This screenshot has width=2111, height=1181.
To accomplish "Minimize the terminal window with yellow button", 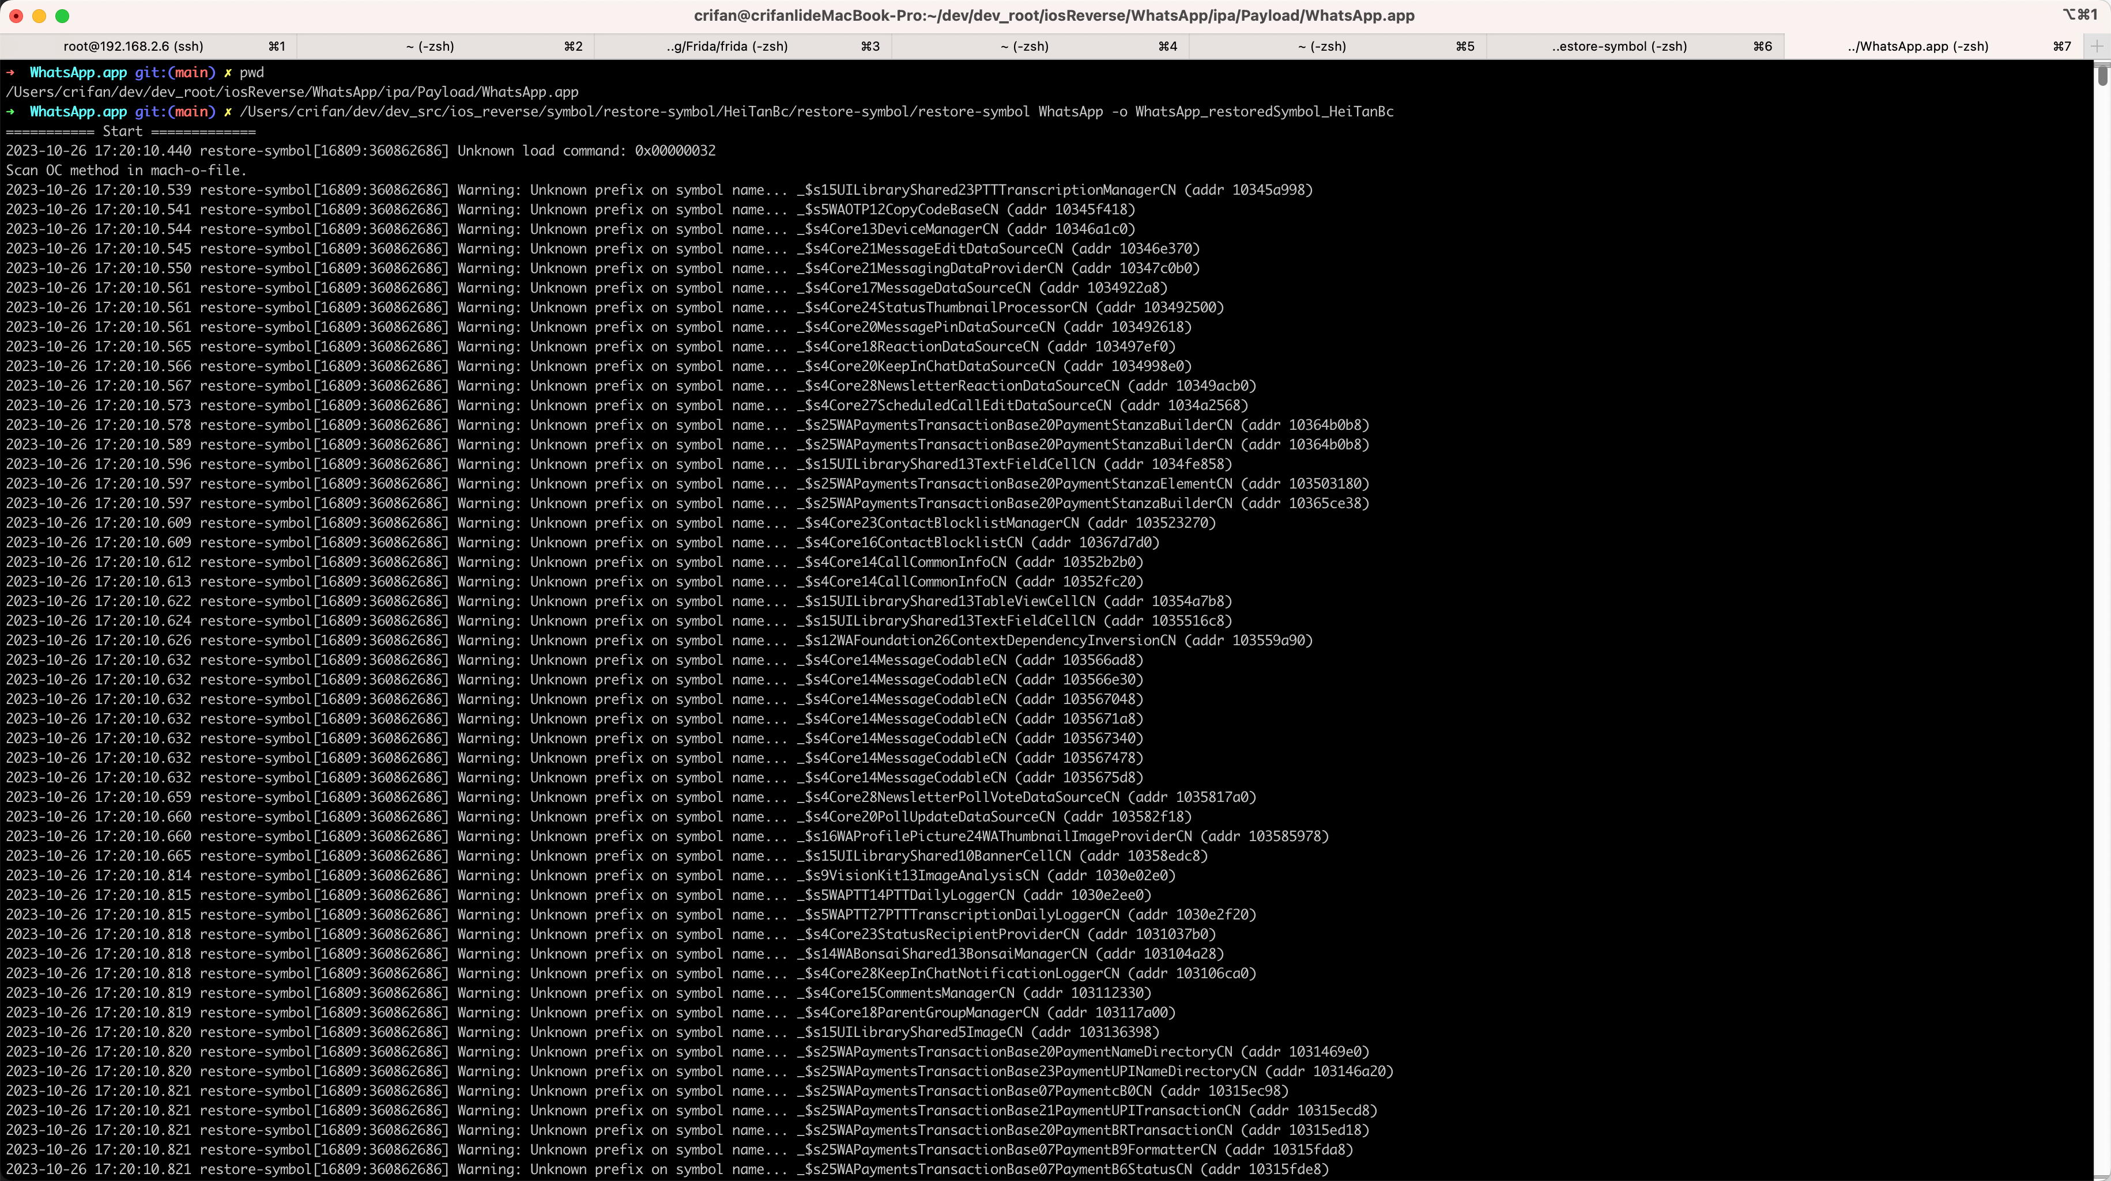I will [39, 16].
